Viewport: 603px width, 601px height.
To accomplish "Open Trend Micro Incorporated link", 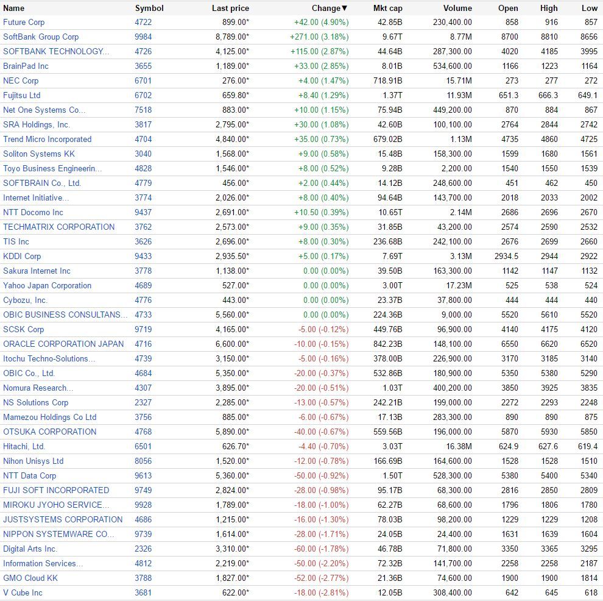I will 48,140.
